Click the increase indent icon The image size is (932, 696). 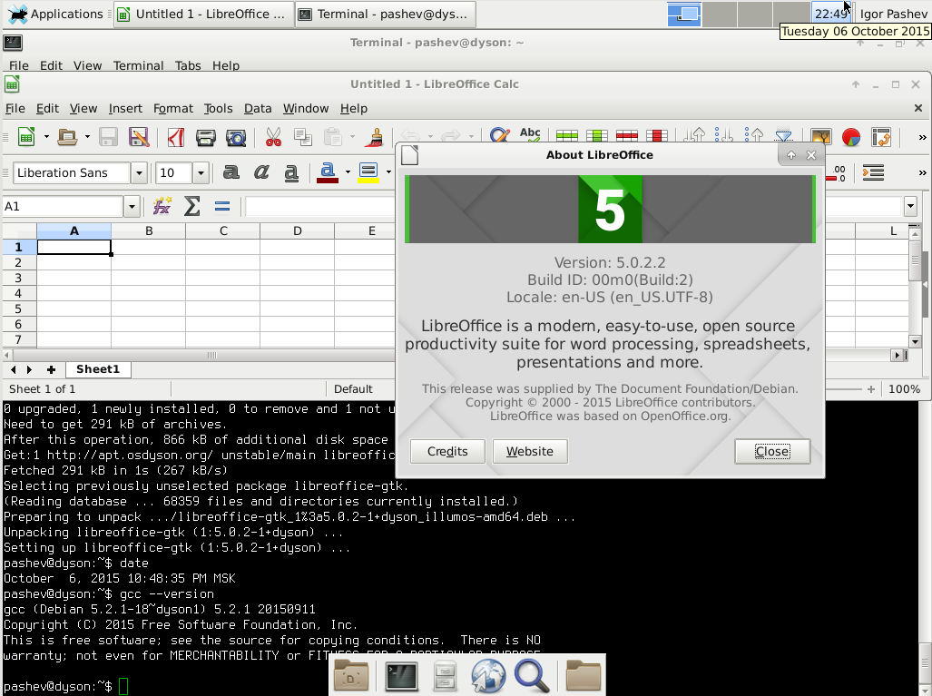pos(873,172)
